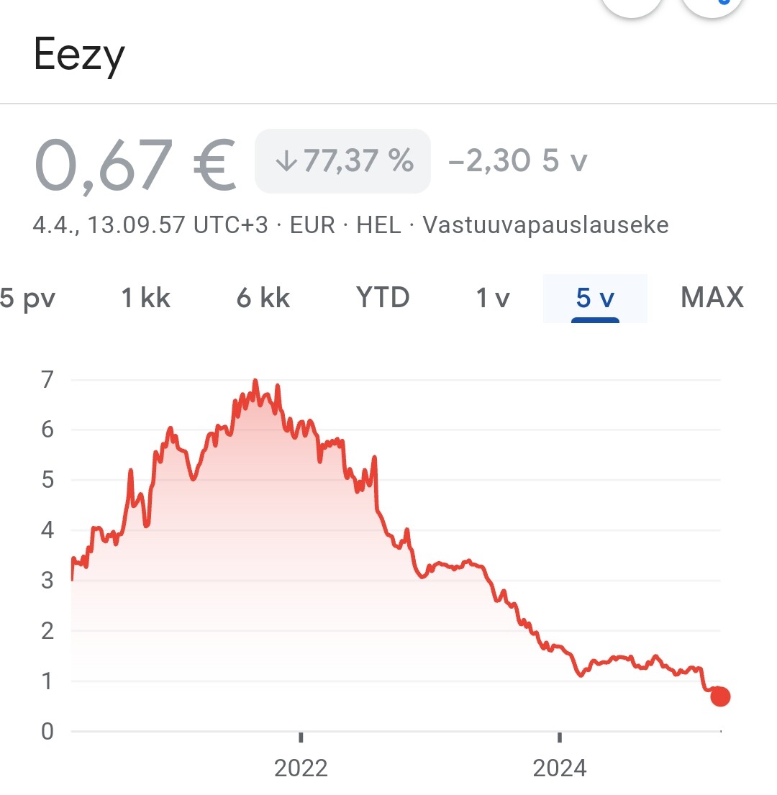Tap the chart peak near 7 euros

point(255,381)
